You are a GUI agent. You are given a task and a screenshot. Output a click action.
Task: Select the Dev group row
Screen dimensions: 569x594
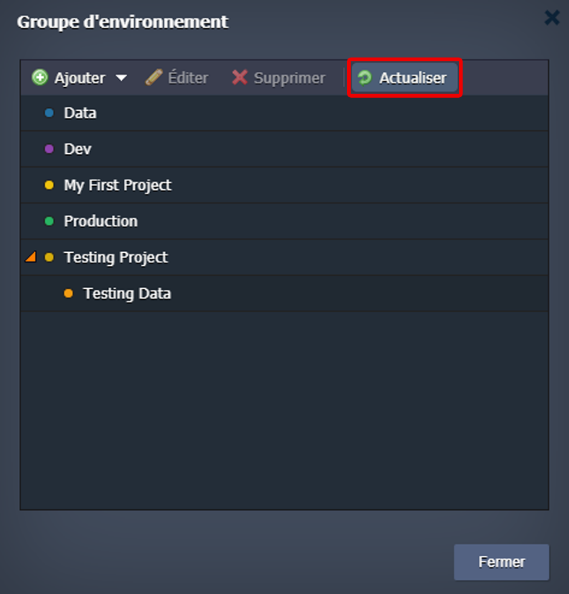pyautogui.click(x=284, y=149)
